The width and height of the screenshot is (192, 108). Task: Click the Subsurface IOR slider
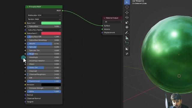(x=44, y=37)
